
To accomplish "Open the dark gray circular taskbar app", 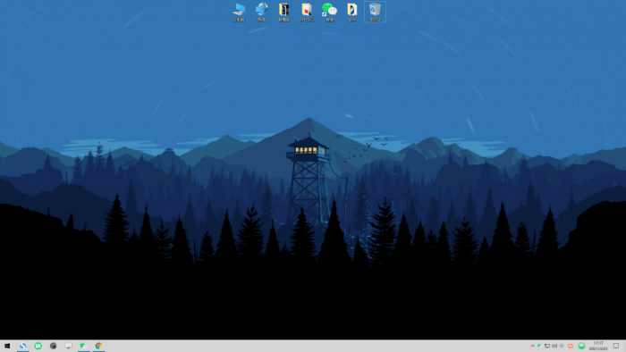I will point(53,346).
